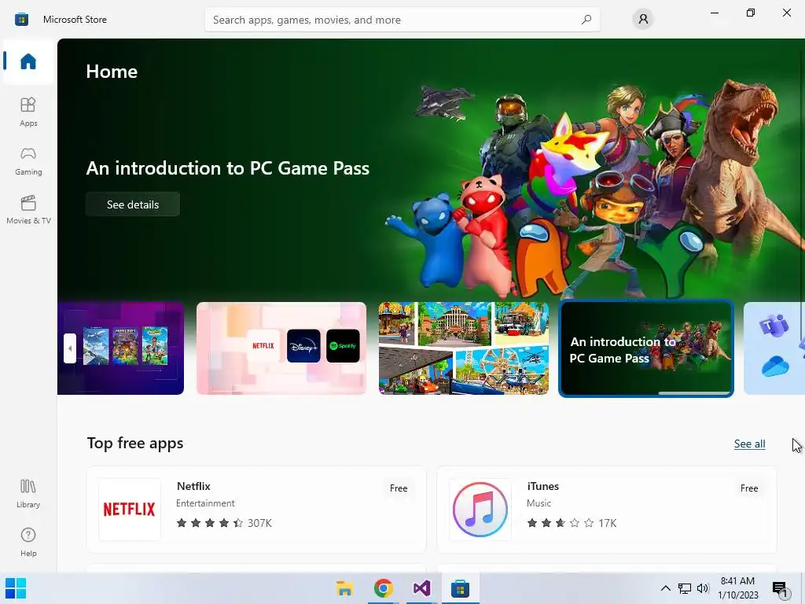Click the search magnifier icon
Screen dimensions: 805x604
tap(586, 20)
